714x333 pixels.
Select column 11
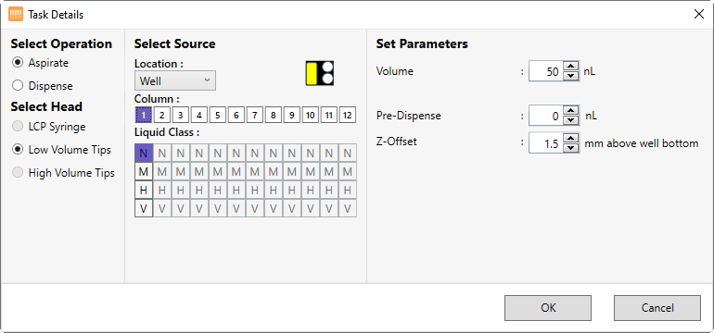[x=329, y=116]
